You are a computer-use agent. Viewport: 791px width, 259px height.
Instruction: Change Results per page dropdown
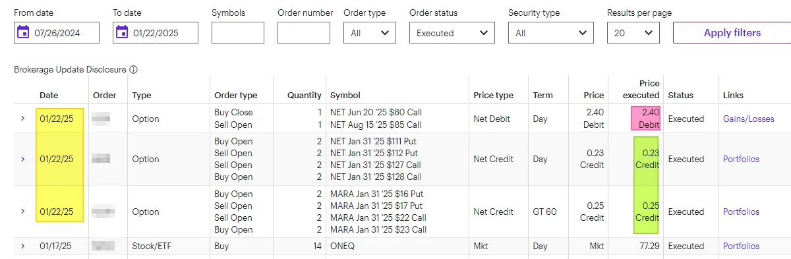coord(633,33)
